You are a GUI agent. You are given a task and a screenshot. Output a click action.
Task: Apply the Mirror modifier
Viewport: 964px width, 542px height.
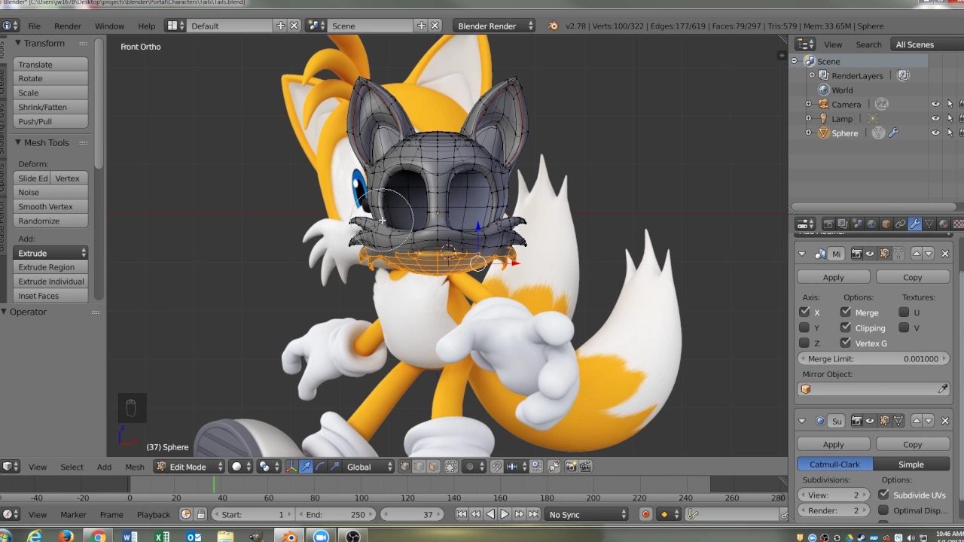[x=833, y=277]
